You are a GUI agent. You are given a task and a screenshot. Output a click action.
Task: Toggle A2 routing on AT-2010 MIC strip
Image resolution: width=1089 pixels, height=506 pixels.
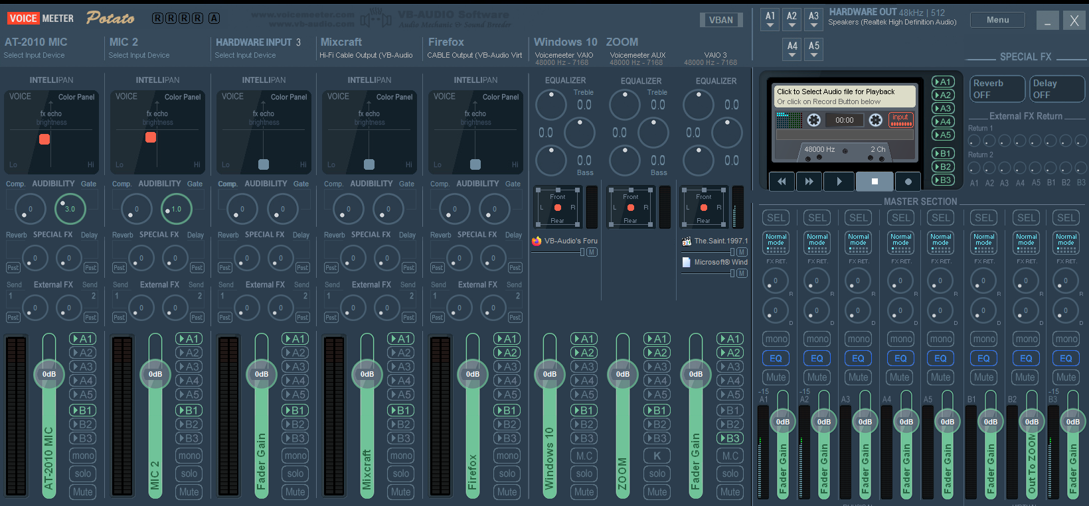(83, 353)
